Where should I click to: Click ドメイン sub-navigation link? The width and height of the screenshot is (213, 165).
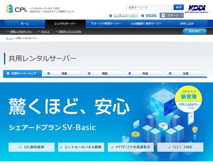45,32
